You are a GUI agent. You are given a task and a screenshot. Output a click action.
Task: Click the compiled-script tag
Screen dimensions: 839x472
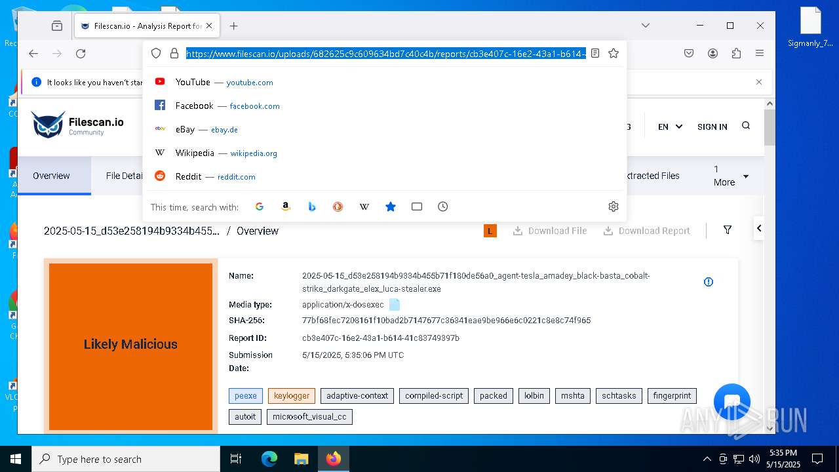pyautogui.click(x=434, y=396)
